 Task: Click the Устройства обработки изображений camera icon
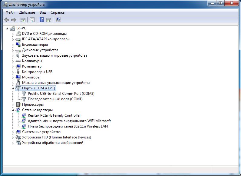click(x=18, y=143)
